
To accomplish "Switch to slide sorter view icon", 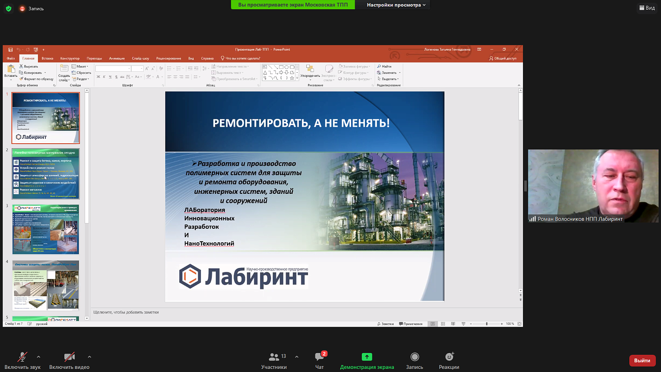I will tap(443, 324).
